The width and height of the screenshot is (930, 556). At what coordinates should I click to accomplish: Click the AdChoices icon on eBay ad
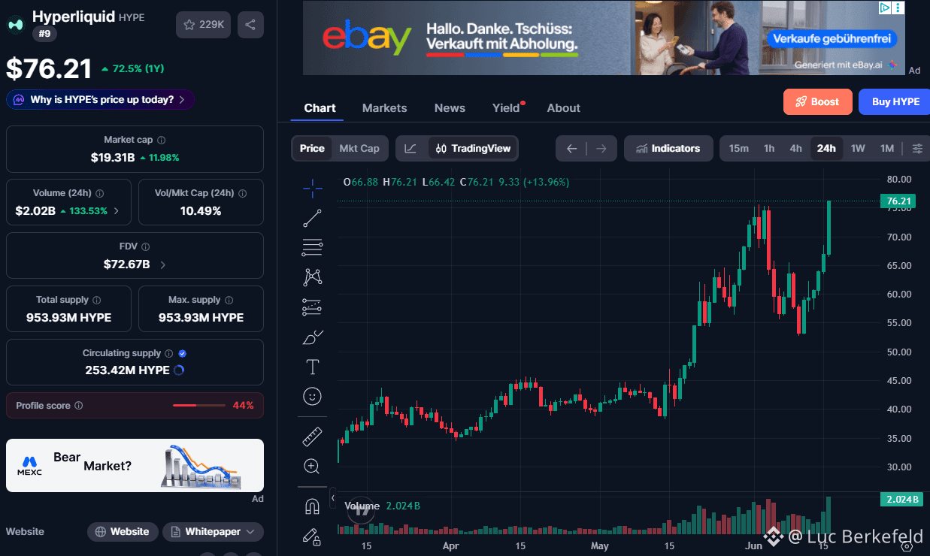(886, 8)
